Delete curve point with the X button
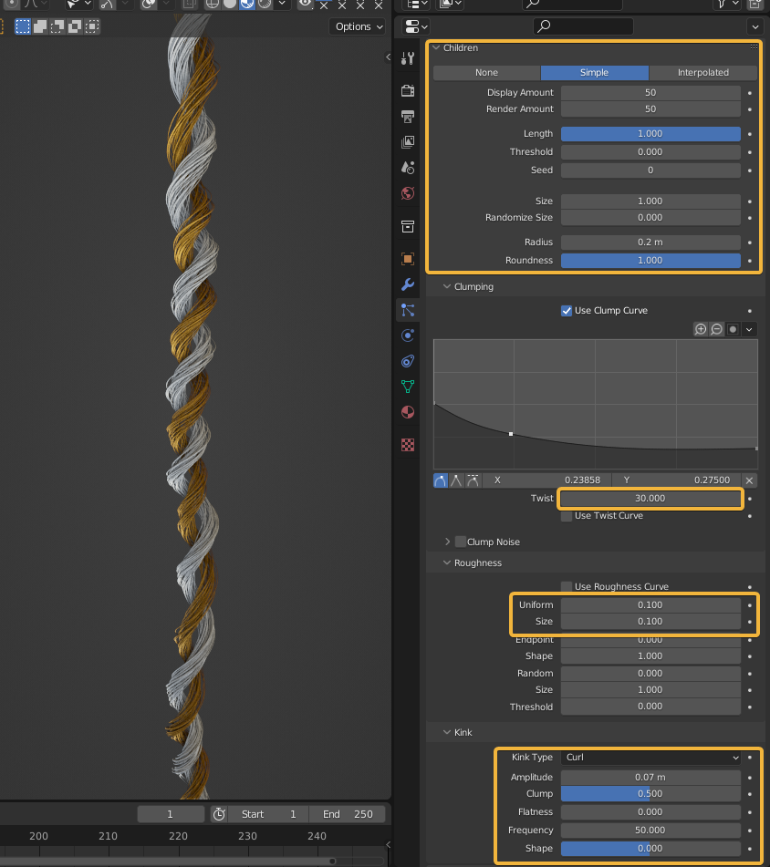This screenshot has width=770, height=867. pyautogui.click(x=749, y=480)
